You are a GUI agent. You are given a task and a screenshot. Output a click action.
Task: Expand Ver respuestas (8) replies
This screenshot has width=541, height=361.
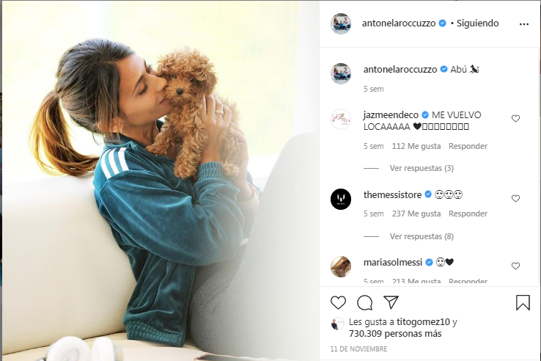(x=422, y=236)
